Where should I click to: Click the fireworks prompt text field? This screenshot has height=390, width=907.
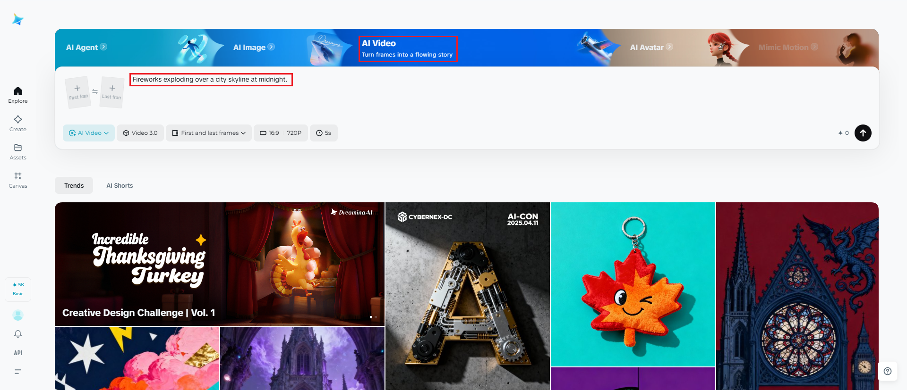tap(211, 80)
